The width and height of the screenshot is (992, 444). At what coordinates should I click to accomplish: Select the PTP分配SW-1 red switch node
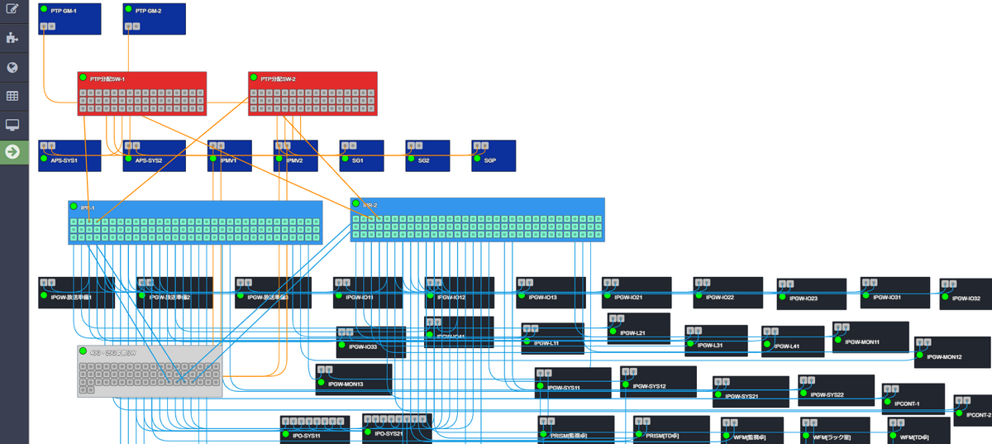(141, 93)
